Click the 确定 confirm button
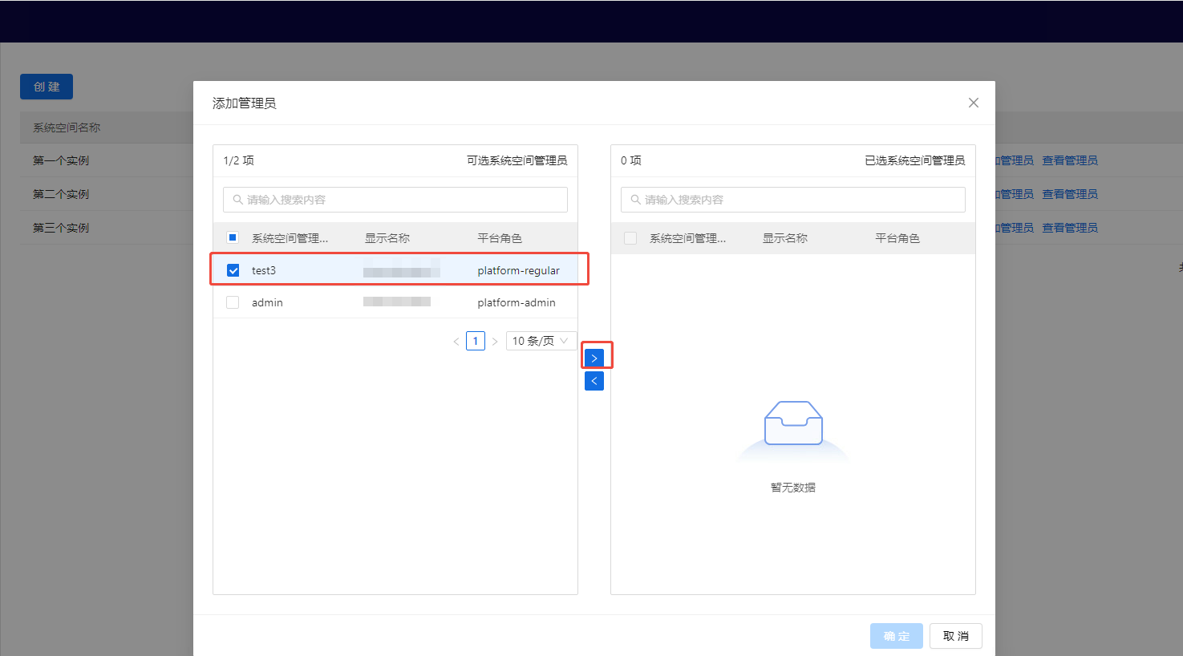The height and width of the screenshot is (656, 1183). coord(896,636)
